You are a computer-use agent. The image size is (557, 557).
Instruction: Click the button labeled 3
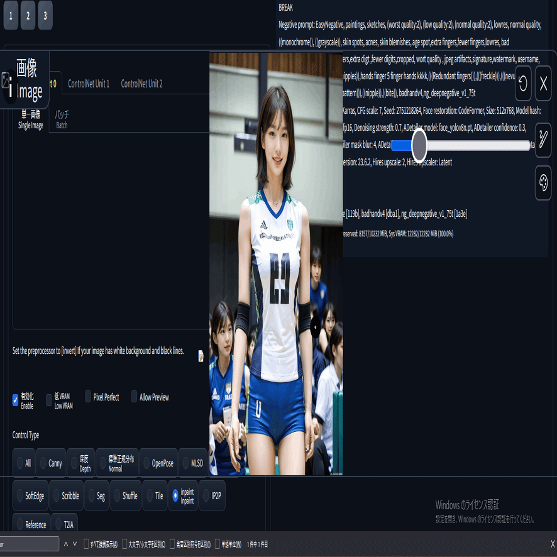click(45, 15)
